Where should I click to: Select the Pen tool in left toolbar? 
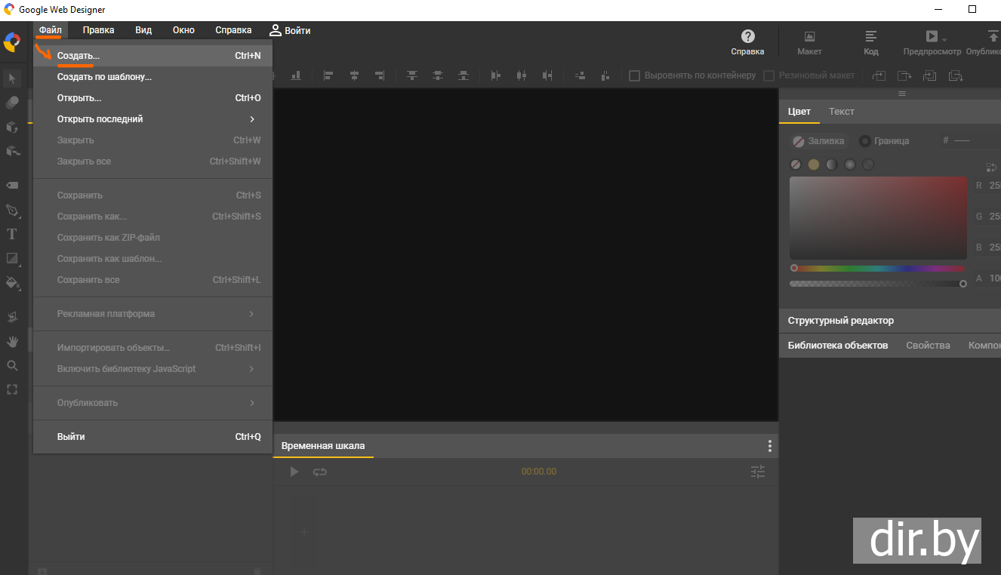(12, 210)
